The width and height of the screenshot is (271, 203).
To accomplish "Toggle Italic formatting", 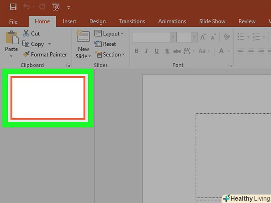I will click(147, 51).
